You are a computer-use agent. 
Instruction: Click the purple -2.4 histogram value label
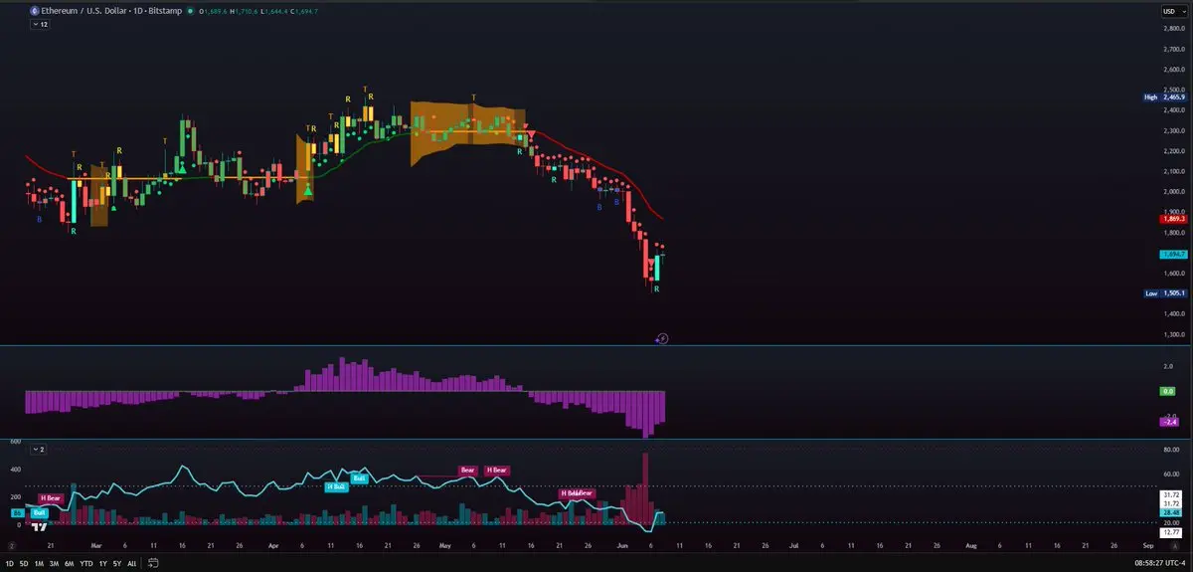(x=1169, y=423)
